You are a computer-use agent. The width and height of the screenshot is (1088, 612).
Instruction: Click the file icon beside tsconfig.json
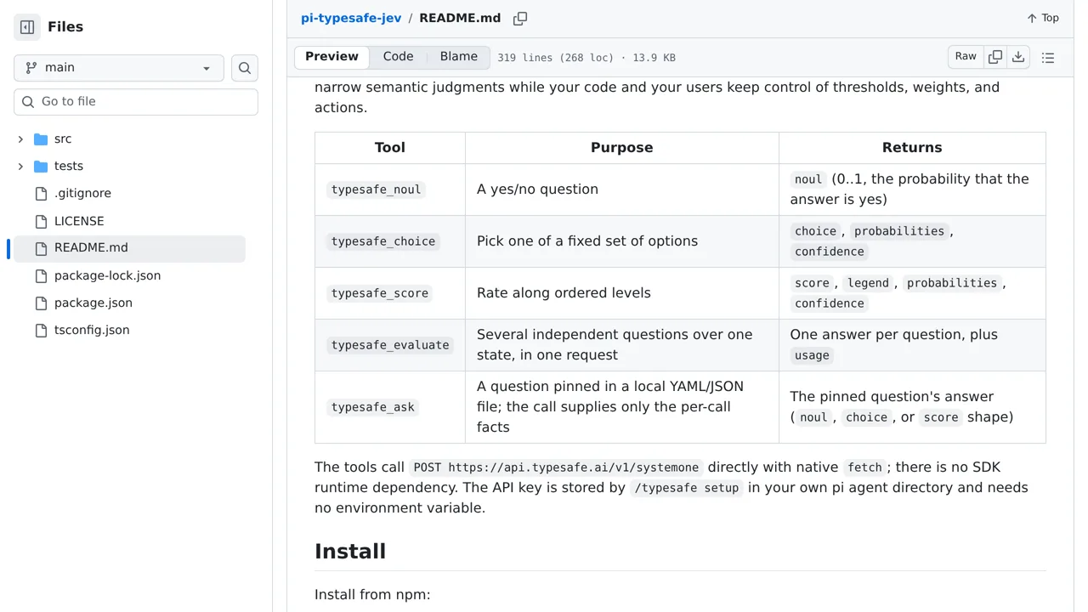[x=41, y=330]
